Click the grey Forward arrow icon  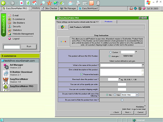click(12, 3)
